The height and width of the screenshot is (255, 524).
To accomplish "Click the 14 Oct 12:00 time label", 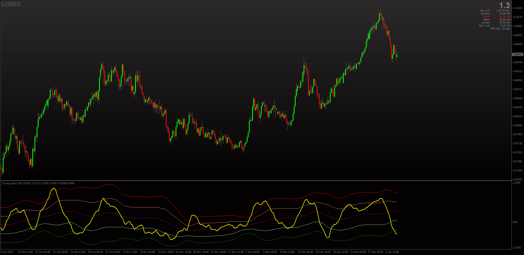I will pyautogui.click(x=25, y=252).
